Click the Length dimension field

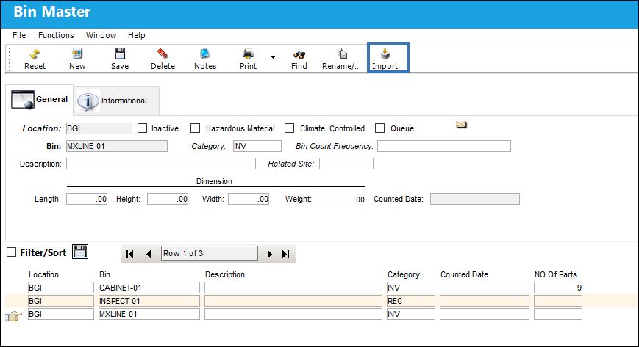(x=87, y=199)
